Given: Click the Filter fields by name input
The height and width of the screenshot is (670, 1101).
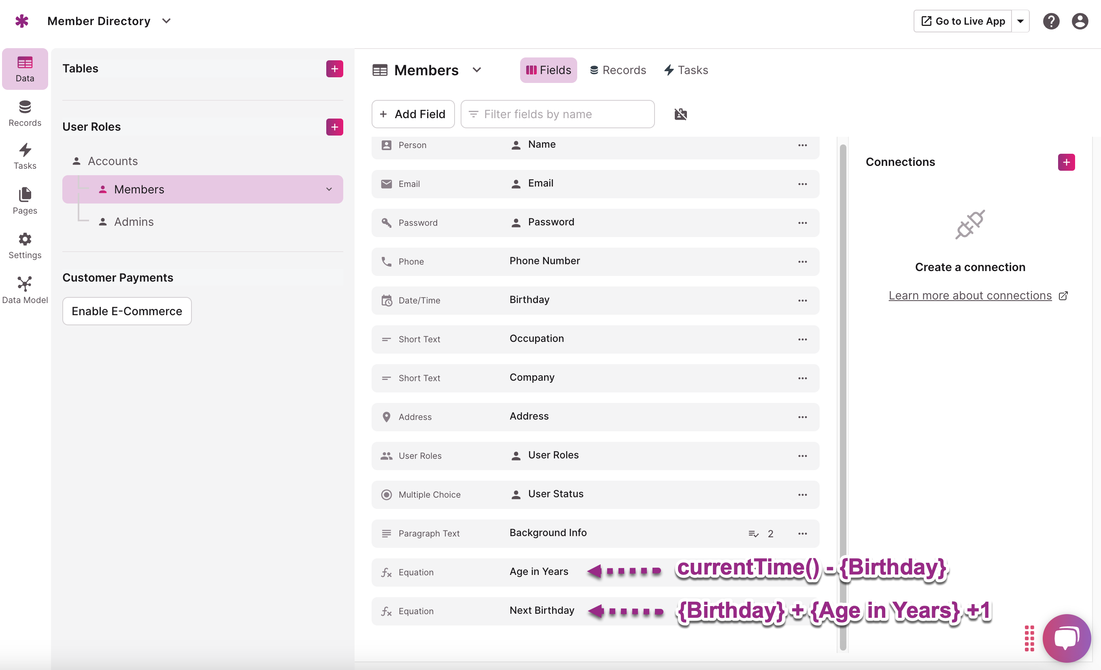Looking at the screenshot, I should [557, 114].
